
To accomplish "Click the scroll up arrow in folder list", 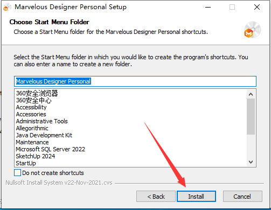I will (x=251, y=94).
